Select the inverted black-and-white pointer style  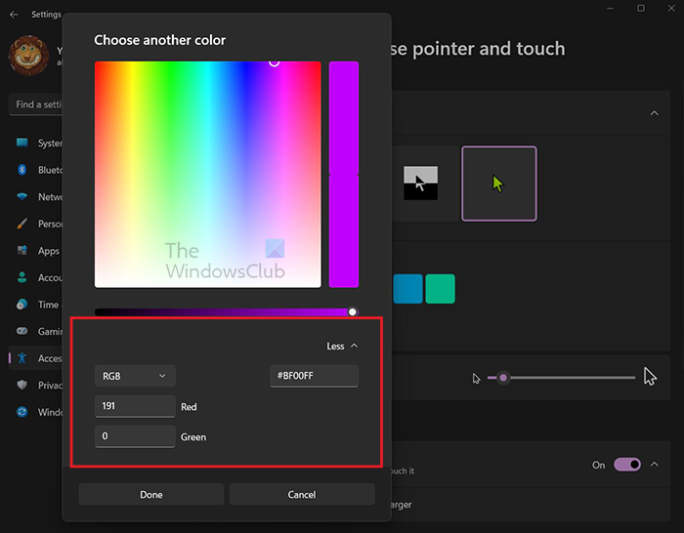(x=420, y=184)
